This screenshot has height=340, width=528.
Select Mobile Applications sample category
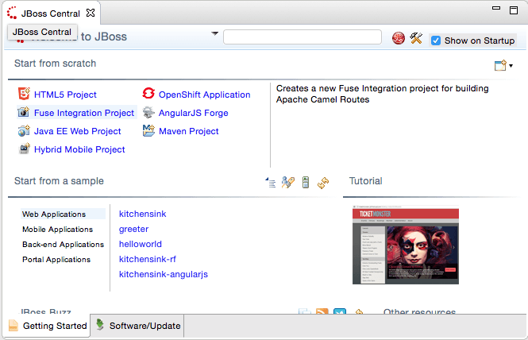pos(57,230)
